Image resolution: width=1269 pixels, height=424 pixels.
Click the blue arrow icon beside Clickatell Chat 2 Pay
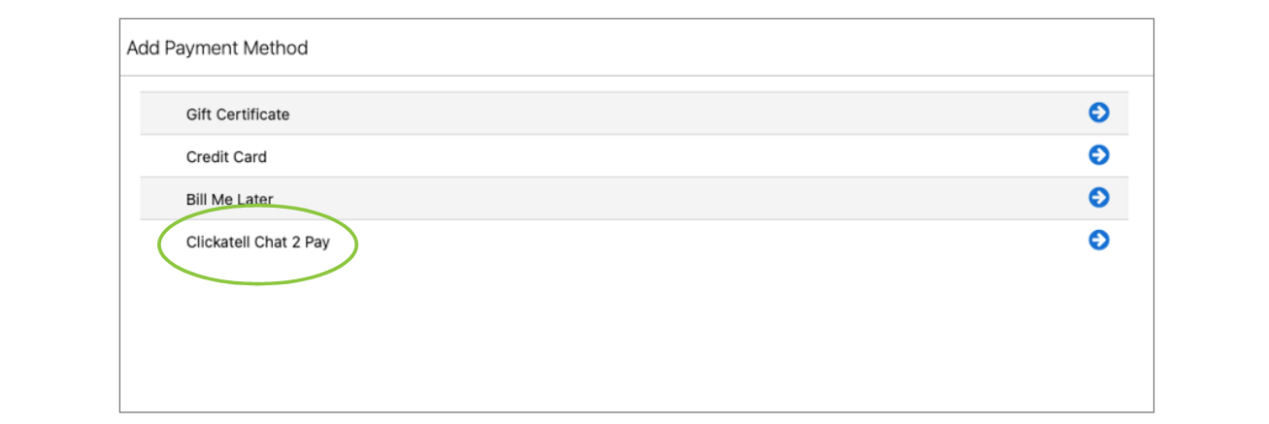coord(1098,240)
